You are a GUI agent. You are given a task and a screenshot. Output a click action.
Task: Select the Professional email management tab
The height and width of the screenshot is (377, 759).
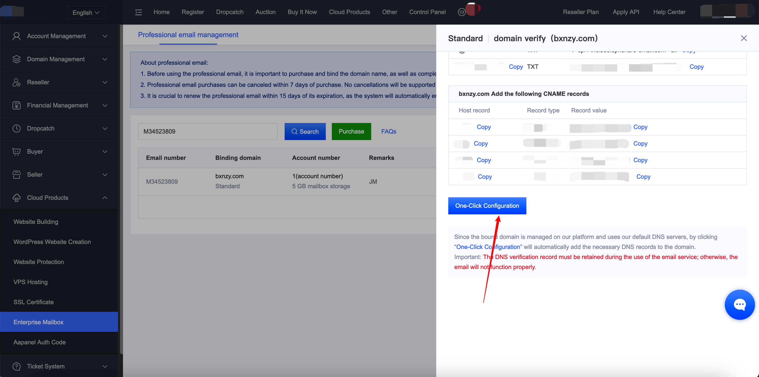click(x=188, y=35)
